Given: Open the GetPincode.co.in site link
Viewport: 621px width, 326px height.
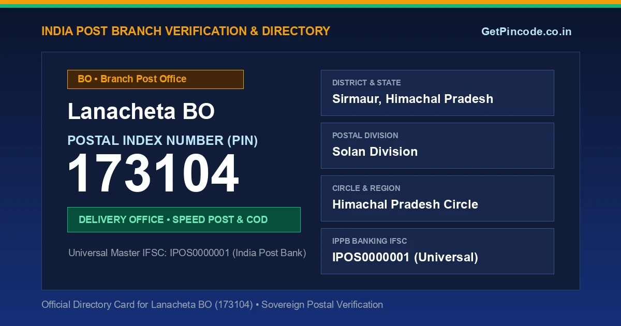Looking at the screenshot, I should pos(526,32).
